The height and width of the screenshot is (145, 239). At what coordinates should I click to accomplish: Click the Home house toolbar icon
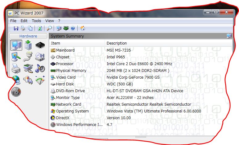(83, 28)
